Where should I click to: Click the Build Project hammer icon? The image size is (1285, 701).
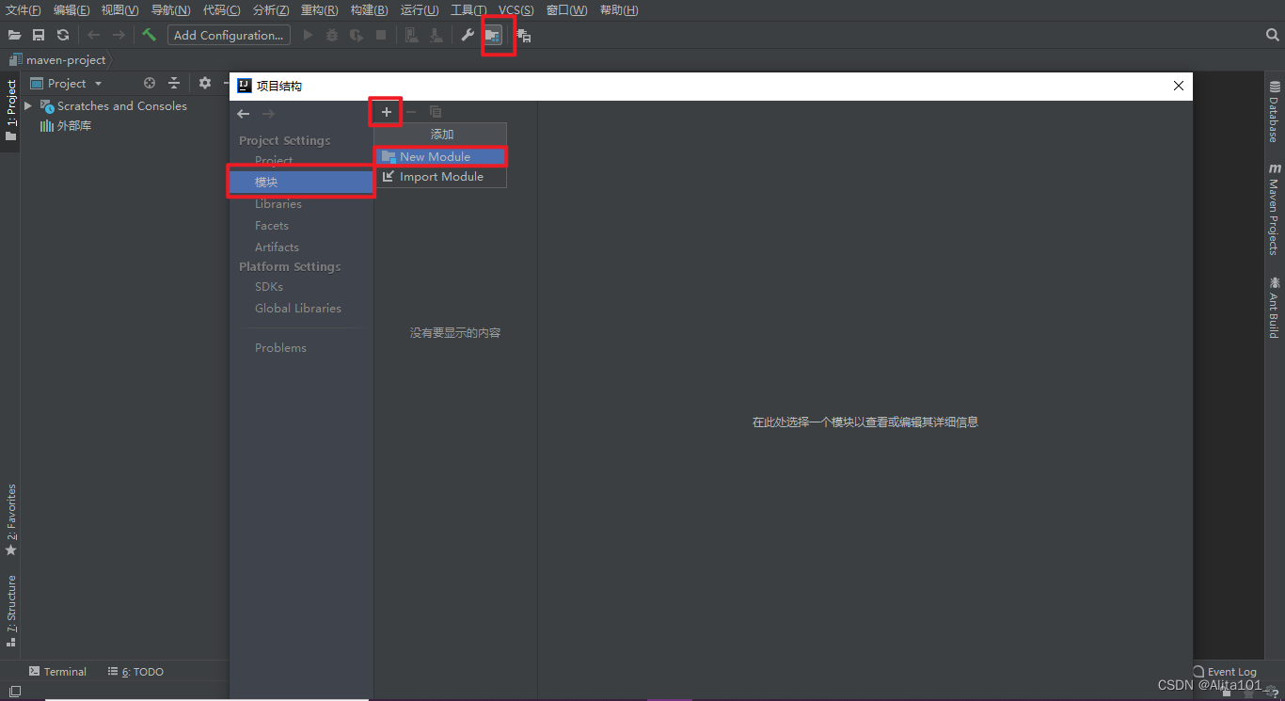point(149,35)
